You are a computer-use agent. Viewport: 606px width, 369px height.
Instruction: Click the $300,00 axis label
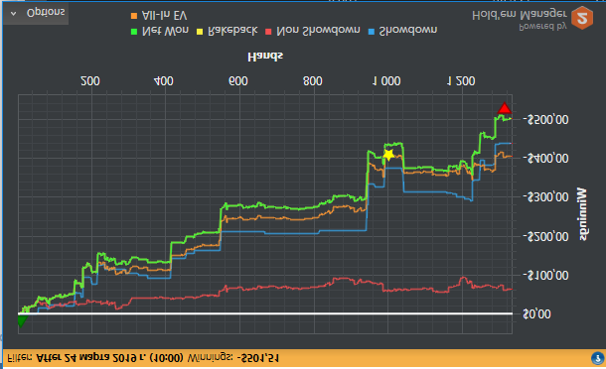[x=545, y=197]
